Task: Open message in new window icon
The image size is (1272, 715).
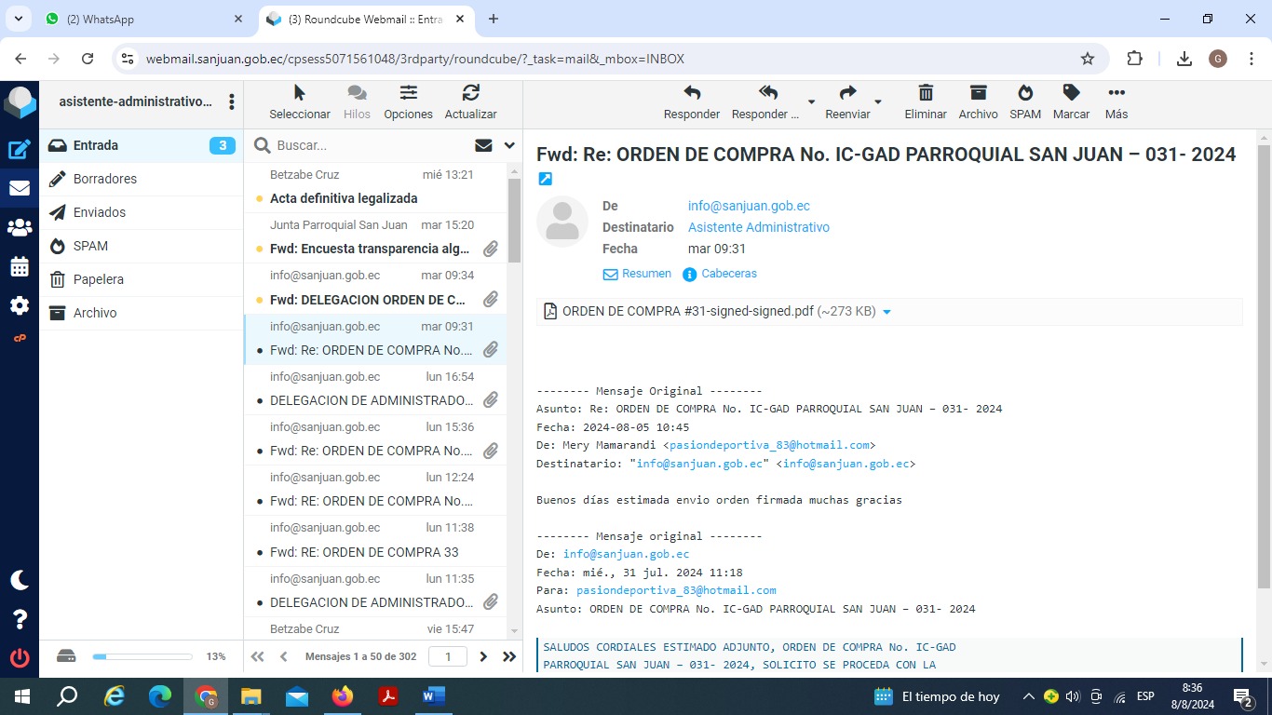Action: point(546,179)
